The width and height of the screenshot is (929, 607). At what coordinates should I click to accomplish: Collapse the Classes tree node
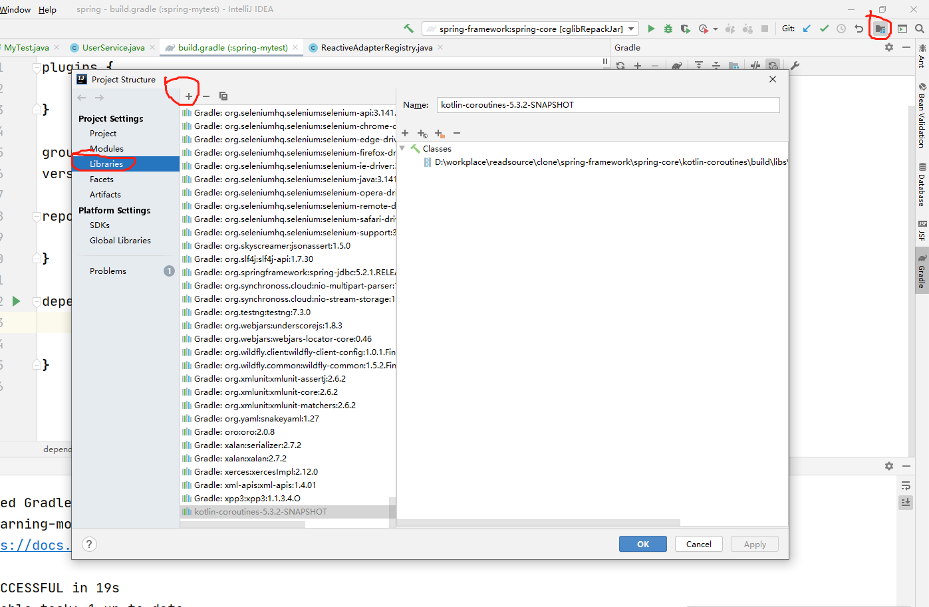402,148
